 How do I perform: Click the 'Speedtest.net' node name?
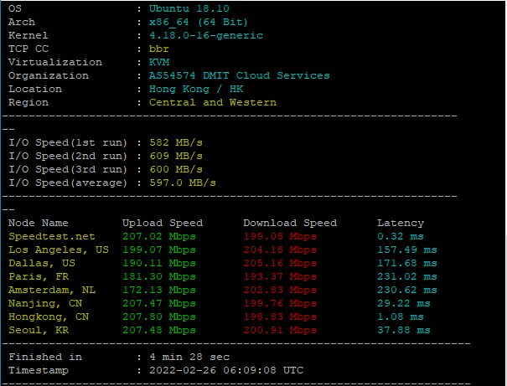[x=52, y=236]
